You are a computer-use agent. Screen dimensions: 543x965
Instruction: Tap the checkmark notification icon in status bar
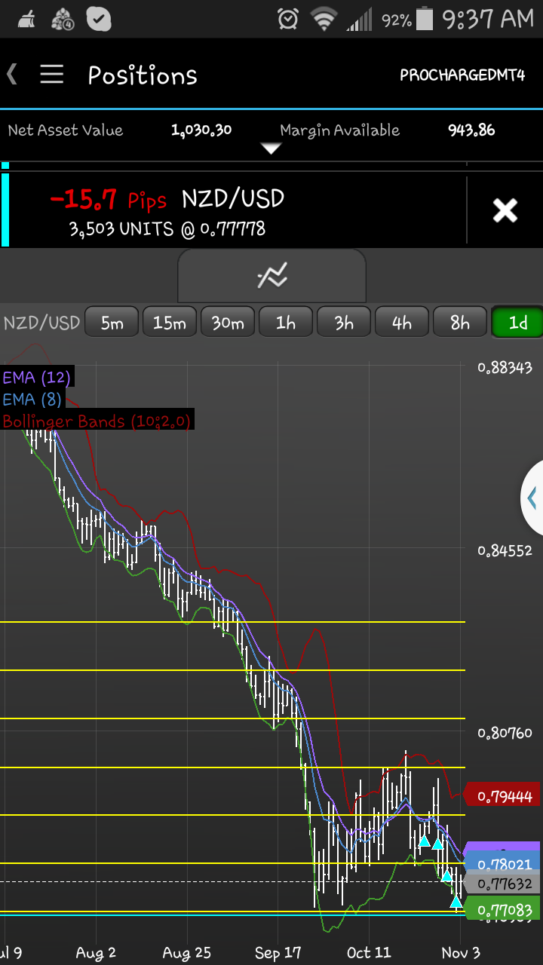point(99,20)
